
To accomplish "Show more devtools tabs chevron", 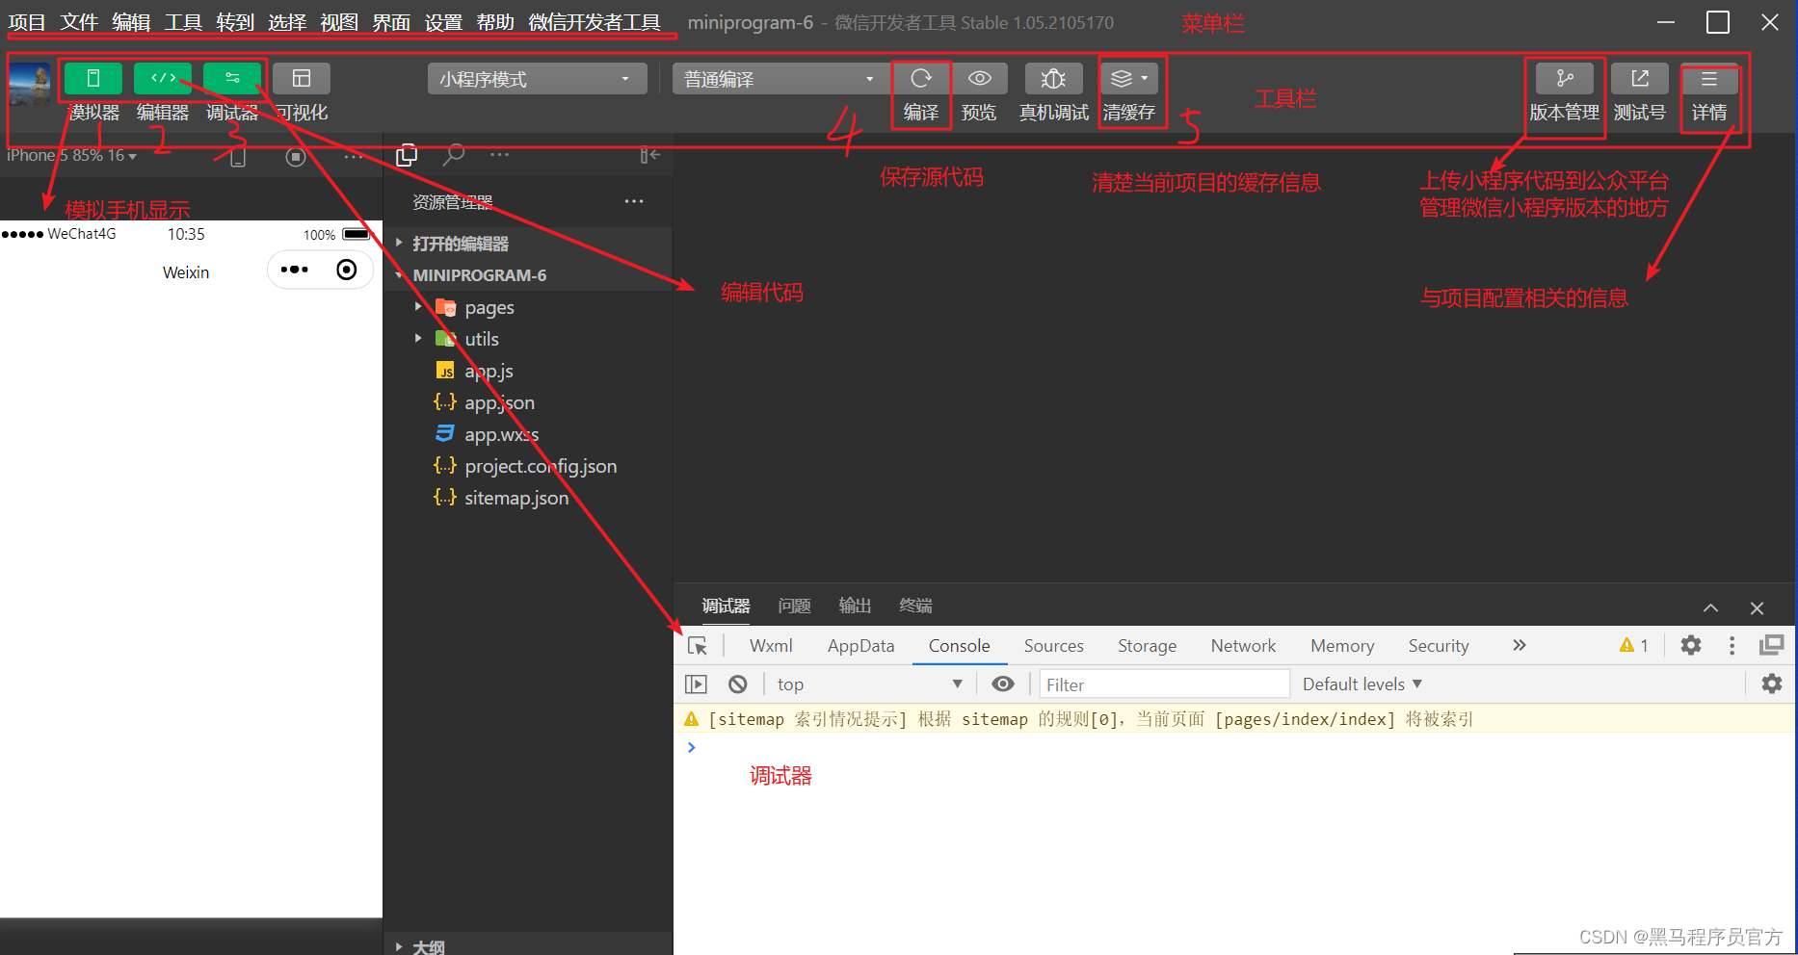I will click(1520, 645).
